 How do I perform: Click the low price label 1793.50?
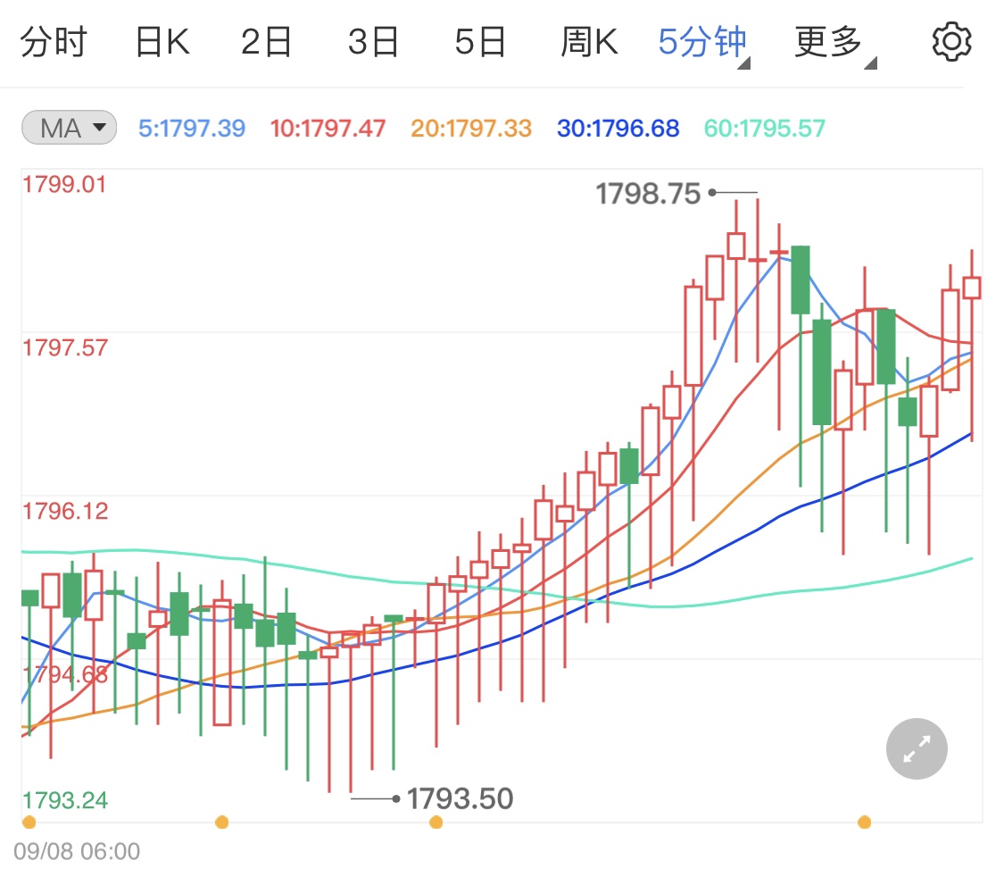[461, 798]
